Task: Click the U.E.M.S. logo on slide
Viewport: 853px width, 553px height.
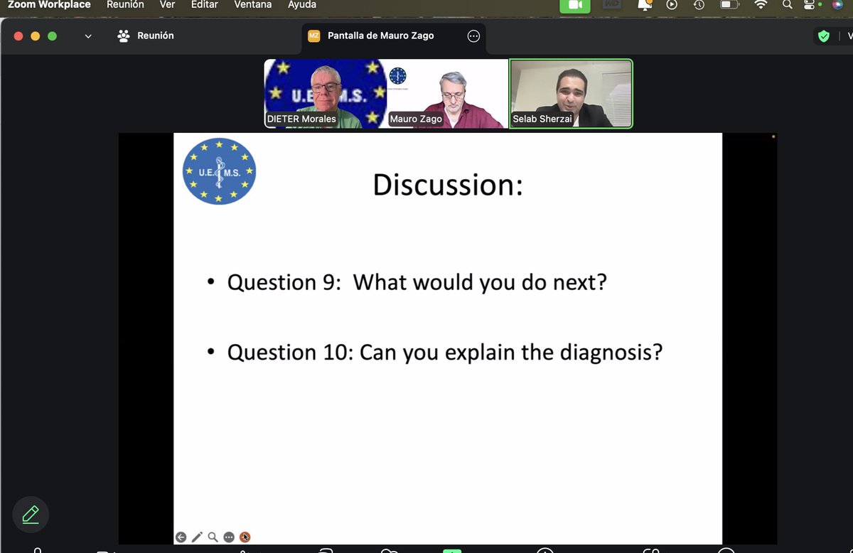Action: 219,171
